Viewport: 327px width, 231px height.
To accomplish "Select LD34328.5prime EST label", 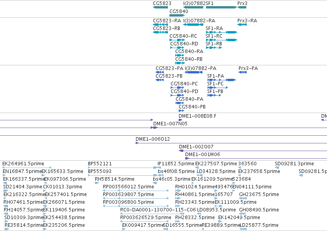I will tap(216, 171).
